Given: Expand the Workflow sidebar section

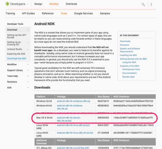Looking at the screenshot, I should (28, 64).
